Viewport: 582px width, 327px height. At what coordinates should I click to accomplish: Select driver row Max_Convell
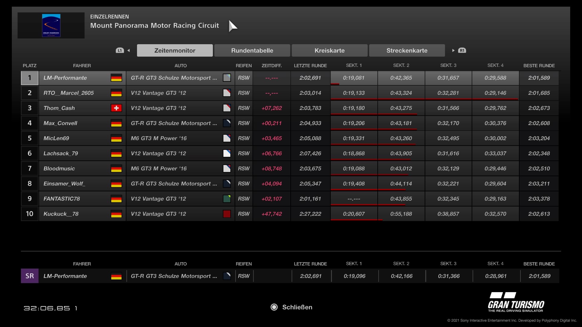coord(60,123)
